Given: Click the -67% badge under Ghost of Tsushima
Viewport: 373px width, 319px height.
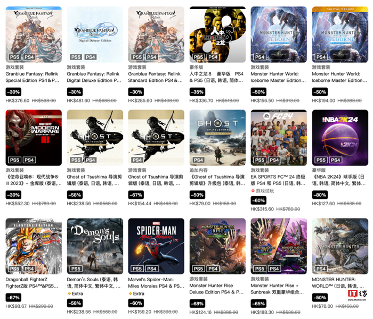Looking at the screenshot, I should [136, 195].
